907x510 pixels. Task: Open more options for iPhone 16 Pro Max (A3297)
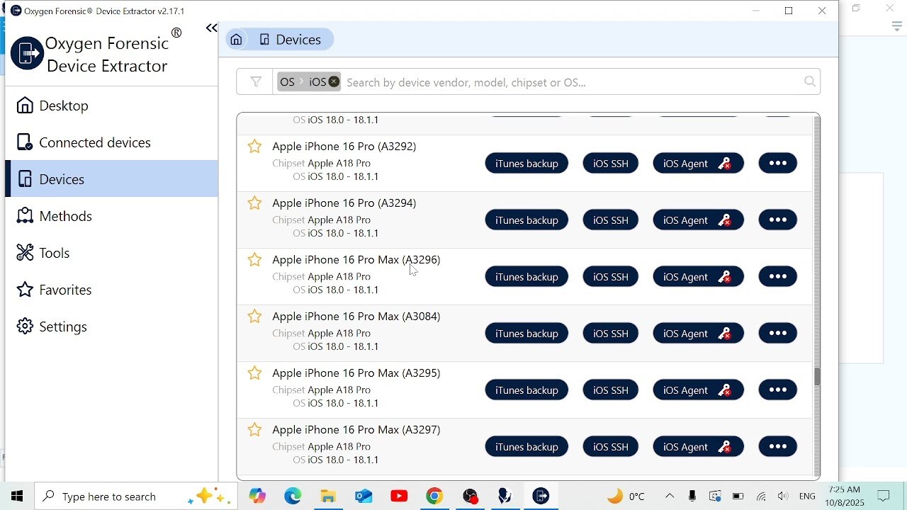(778, 447)
